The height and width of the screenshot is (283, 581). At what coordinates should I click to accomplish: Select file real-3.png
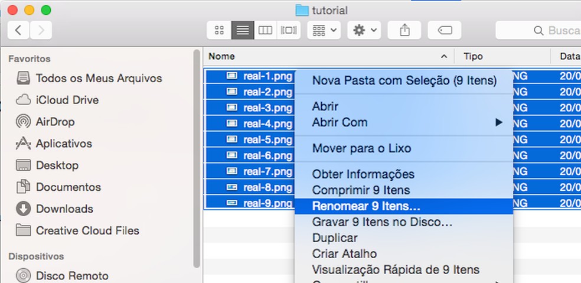pos(267,108)
